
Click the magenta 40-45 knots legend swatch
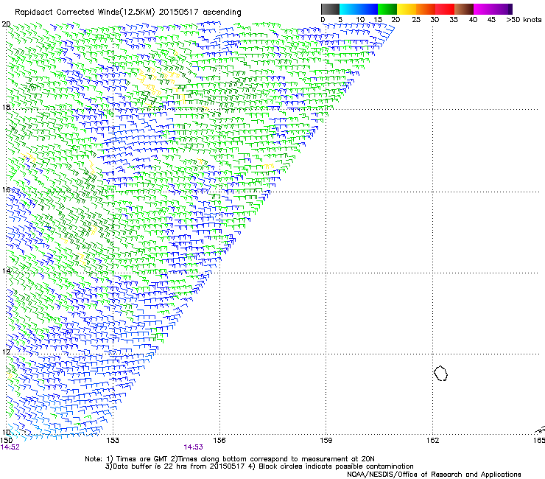click(483, 9)
